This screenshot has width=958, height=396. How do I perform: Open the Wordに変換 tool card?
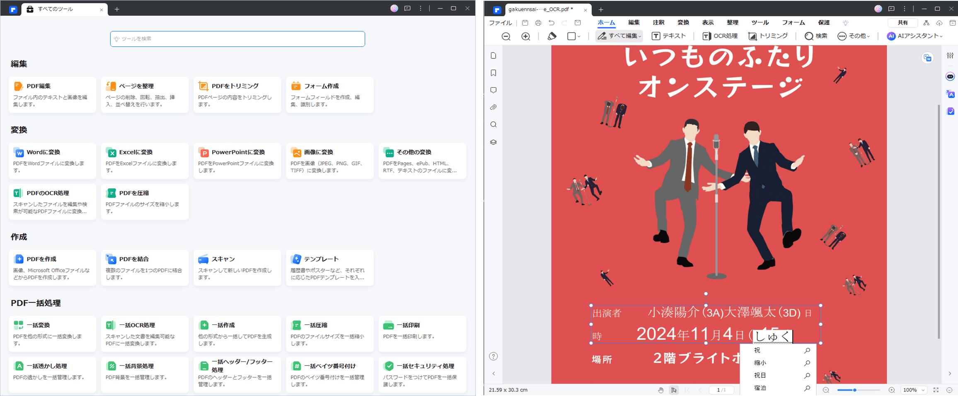pyautogui.click(x=52, y=161)
